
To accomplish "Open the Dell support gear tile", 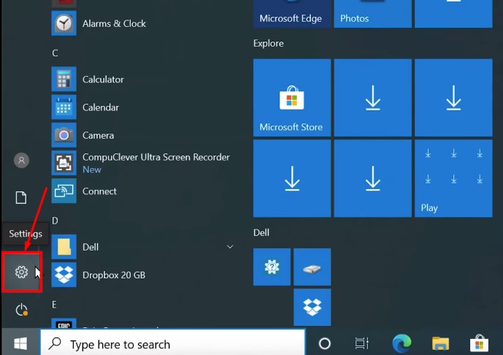I will pyautogui.click(x=272, y=267).
